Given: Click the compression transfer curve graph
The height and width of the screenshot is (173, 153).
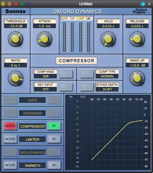Looking at the screenshot, I should pyautogui.click(x=117, y=134).
